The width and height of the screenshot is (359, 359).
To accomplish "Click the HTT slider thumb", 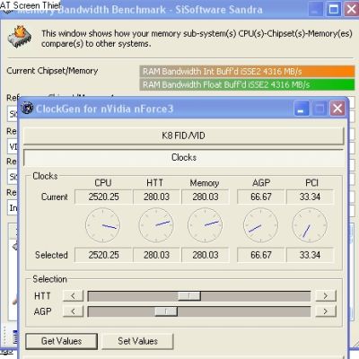I will 189,296.
